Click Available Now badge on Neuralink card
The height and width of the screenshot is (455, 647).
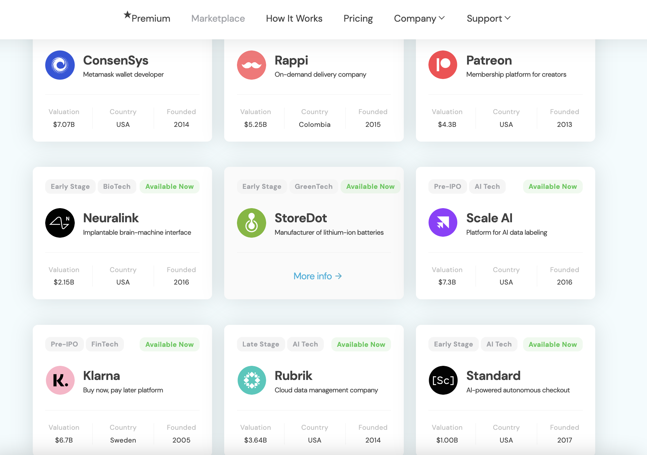tap(169, 187)
